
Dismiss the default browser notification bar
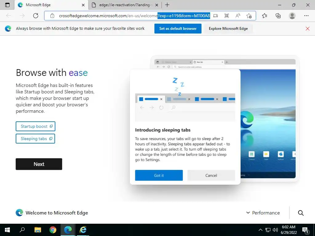coord(307,29)
